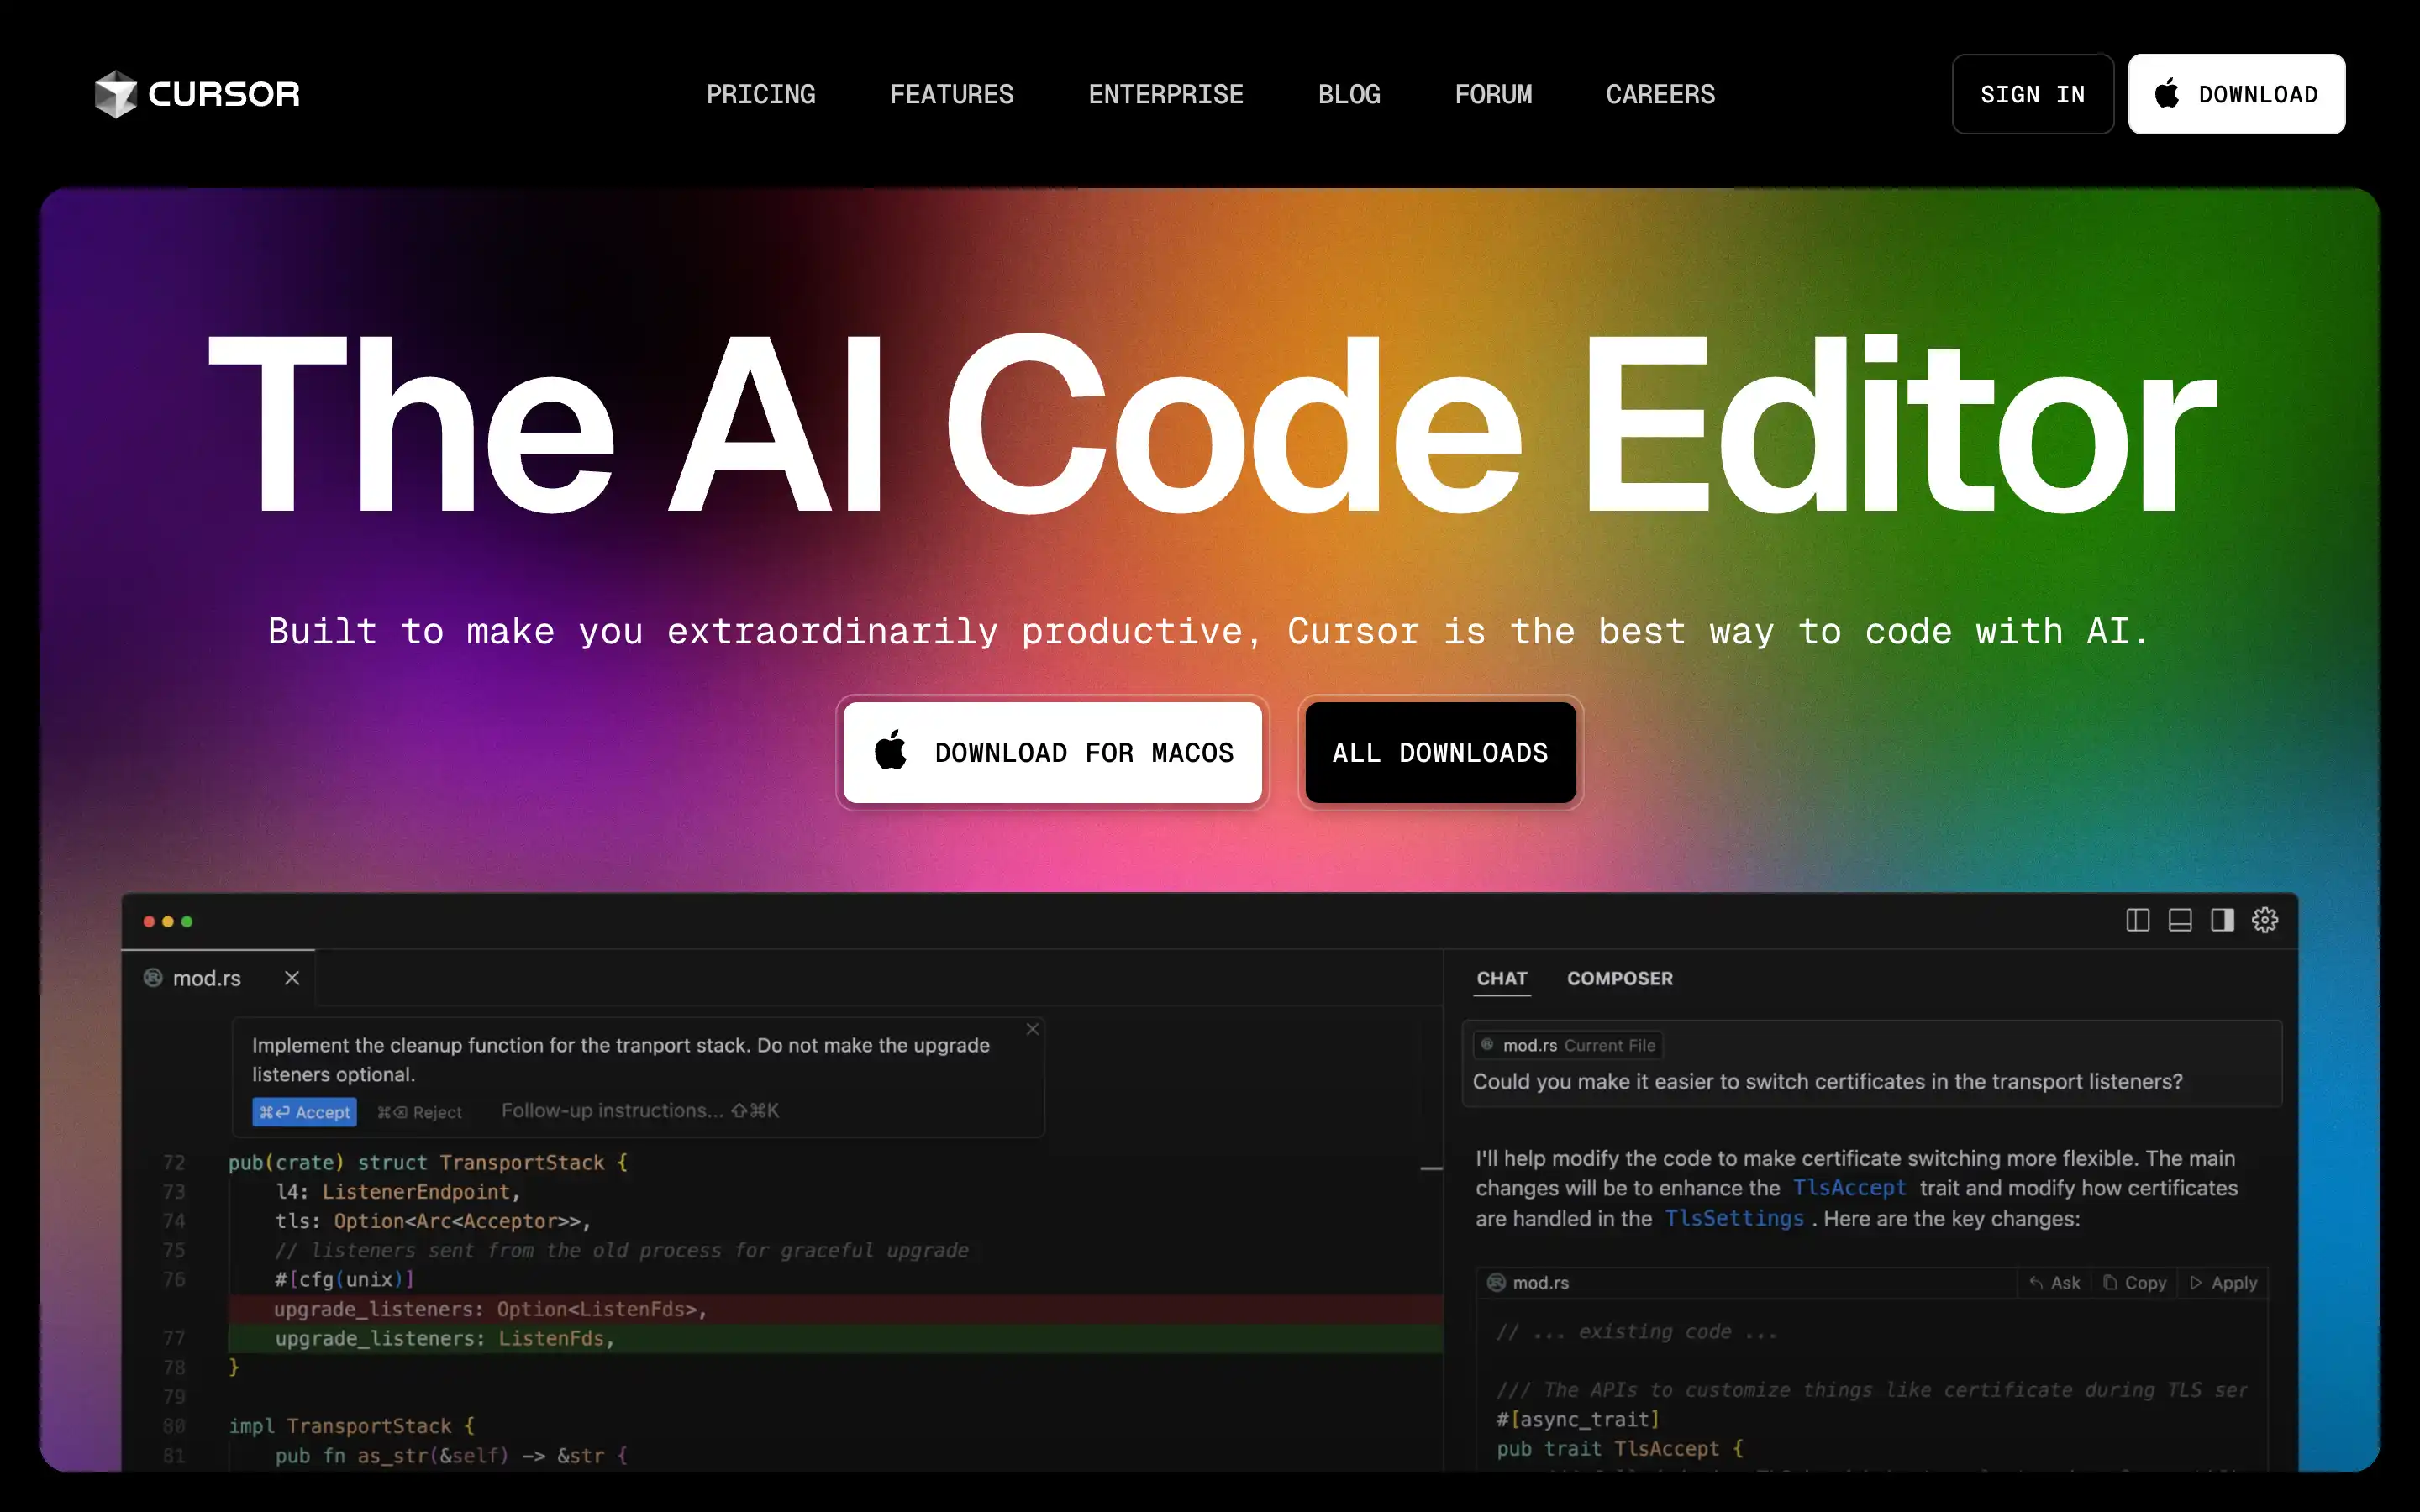Open the Blog link
This screenshot has width=2420, height=1512.
[1349, 94]
